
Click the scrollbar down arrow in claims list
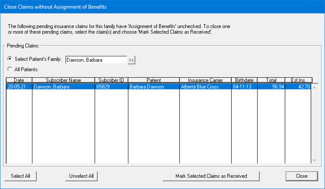314,160
